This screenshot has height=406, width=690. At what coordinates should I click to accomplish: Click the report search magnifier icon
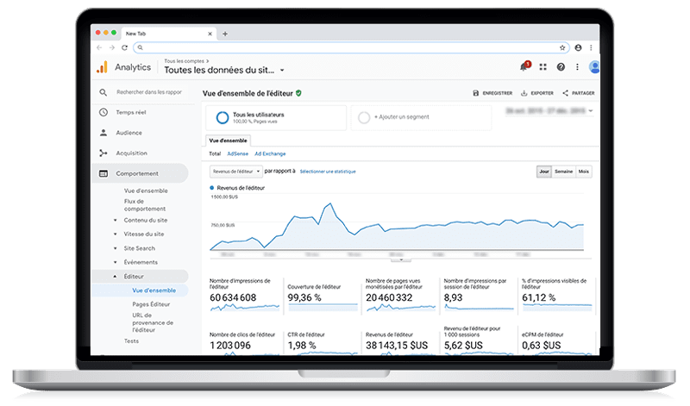[x=103, y=92]
